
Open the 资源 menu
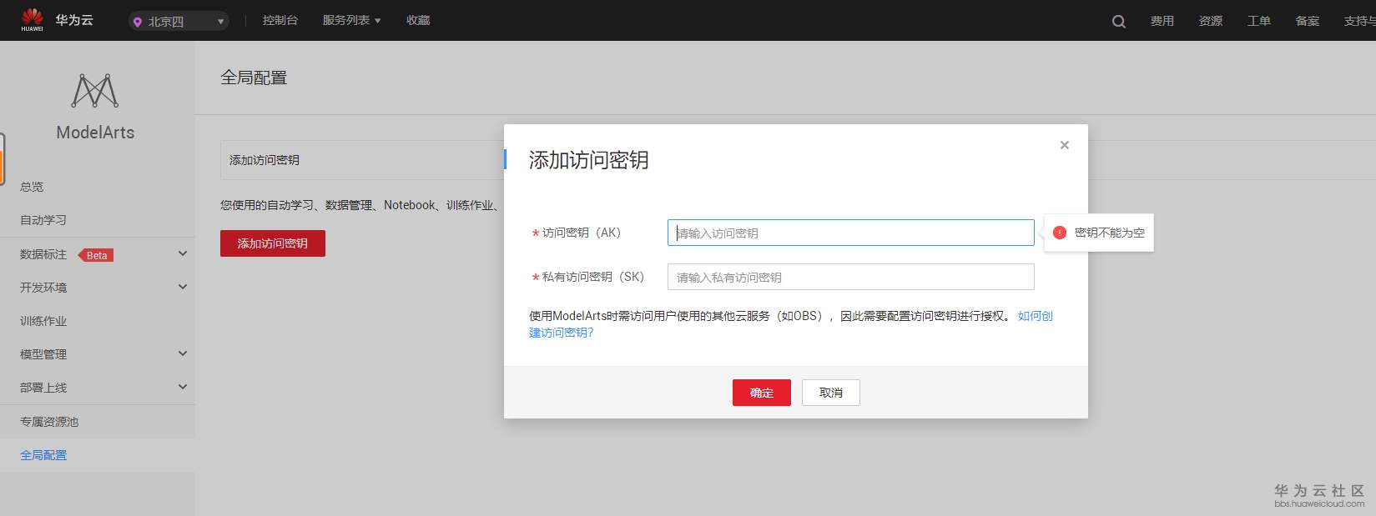(1210, 21)
